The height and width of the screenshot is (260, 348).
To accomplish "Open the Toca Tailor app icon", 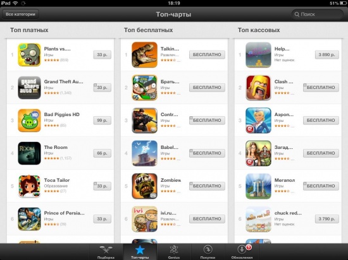I will pyautogui.click(x=29, y=186).
